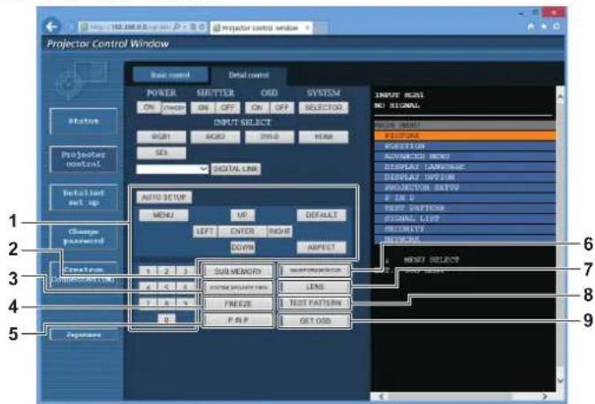Turn POWER ON
The width and height of the screenshot is (595, 404).
[149, 107]
